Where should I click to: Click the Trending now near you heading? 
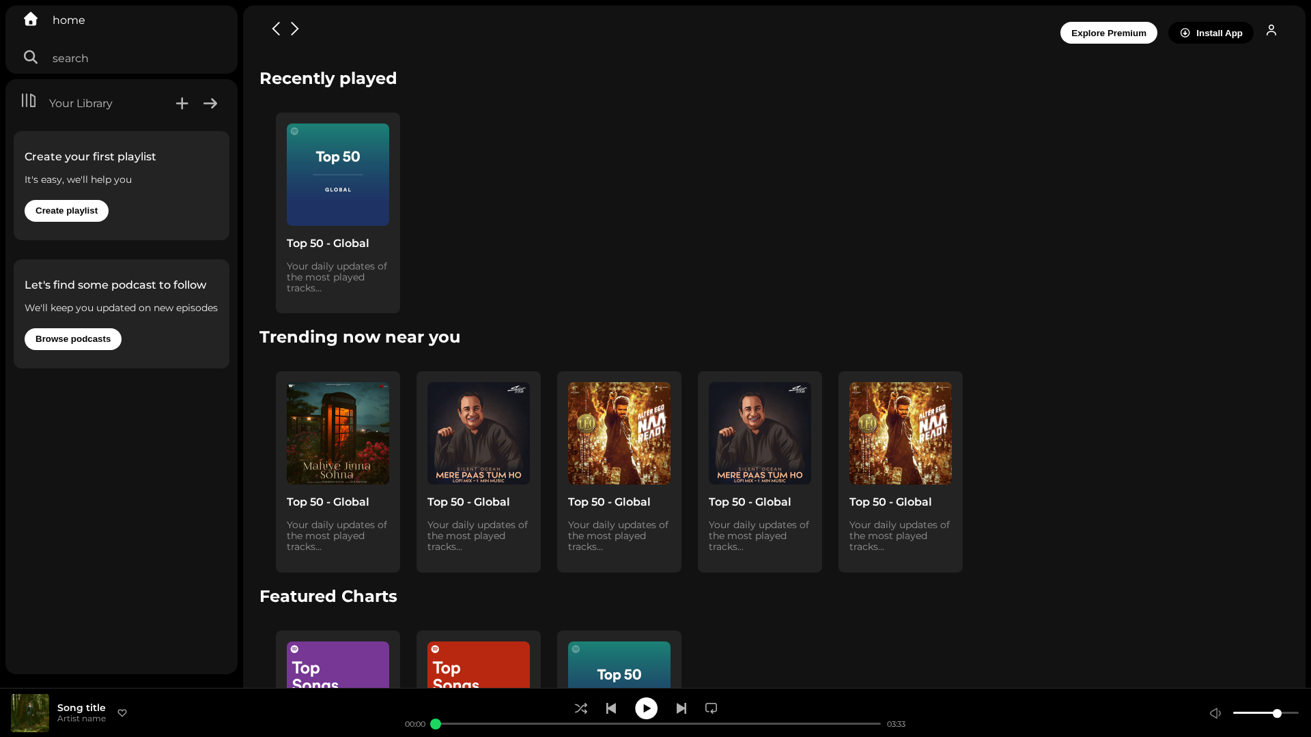click(360, 337)
